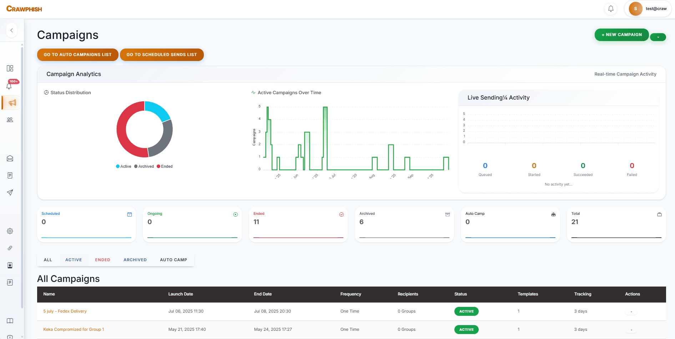
Task: Toggle the Archived legend under Status Distribution
Action: 144,166
